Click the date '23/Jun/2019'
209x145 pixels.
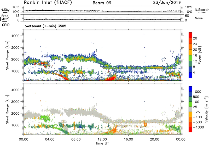click(167, 2)
